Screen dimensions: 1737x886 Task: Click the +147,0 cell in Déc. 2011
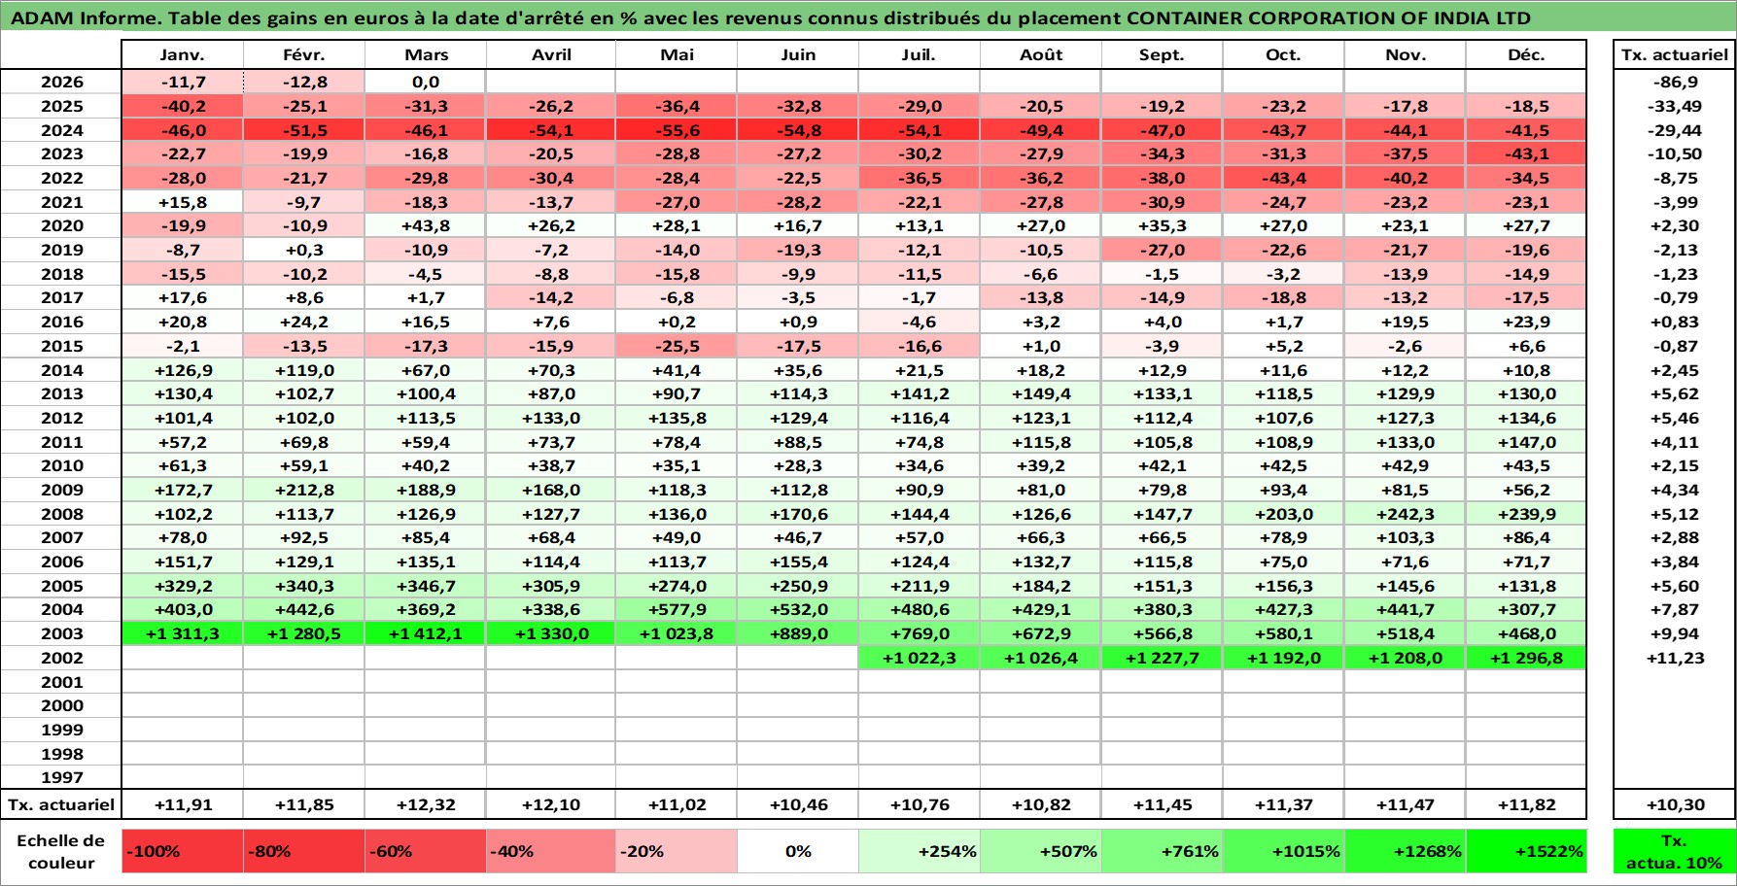click(x=1526, y=442)
